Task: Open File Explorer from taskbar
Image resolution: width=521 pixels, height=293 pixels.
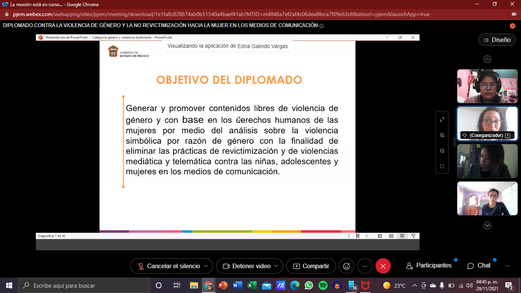Action: (194, 285)
